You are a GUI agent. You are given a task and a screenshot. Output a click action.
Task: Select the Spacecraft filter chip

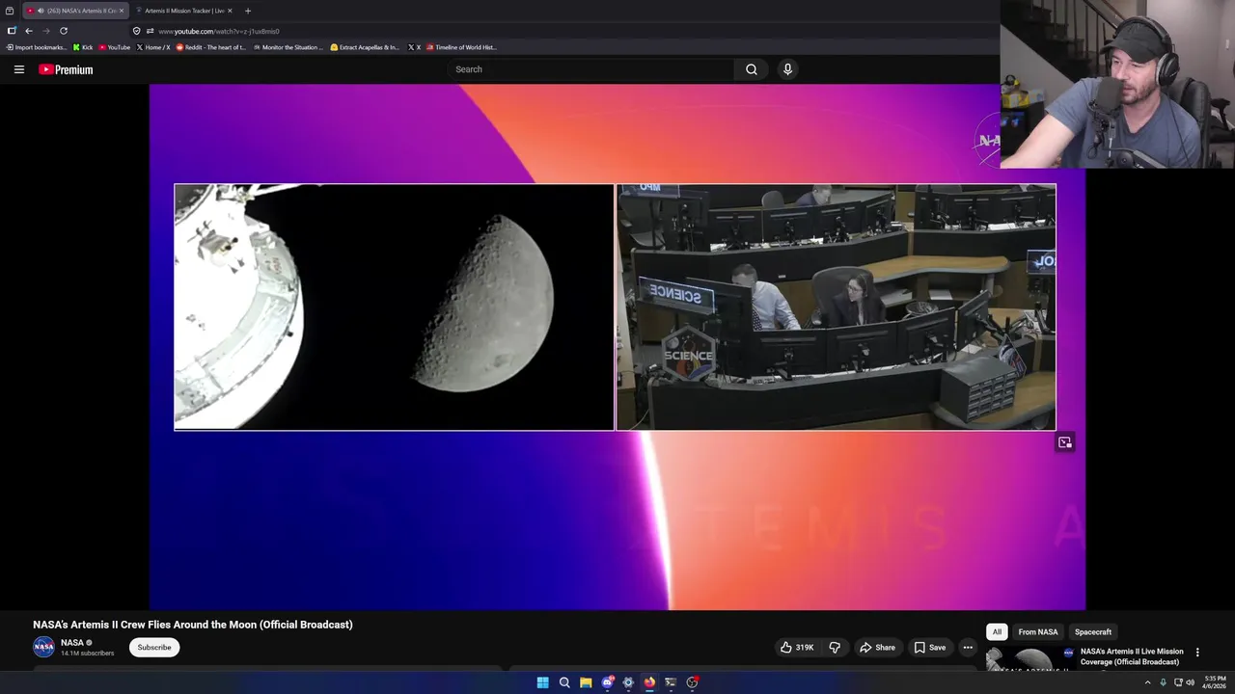[1093, 632]
